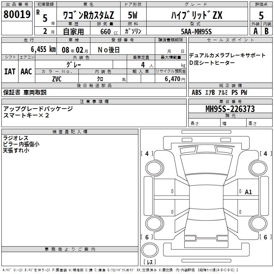274x274 pixels.
Task: Click the shift type IAT
Action: [10, 72]
